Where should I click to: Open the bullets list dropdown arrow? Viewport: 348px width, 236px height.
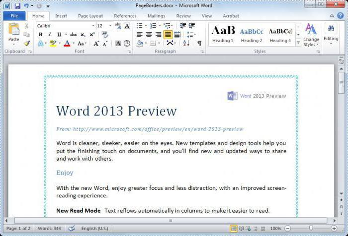pos(146,26)
